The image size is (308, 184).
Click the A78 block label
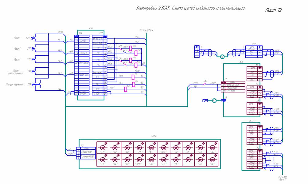pyautogui.click(x=241, y=62)
